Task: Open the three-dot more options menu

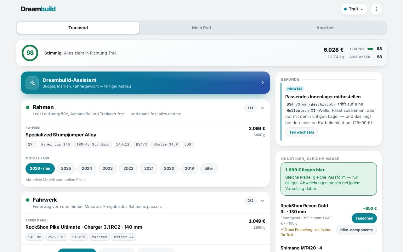Action: point(376,9)
